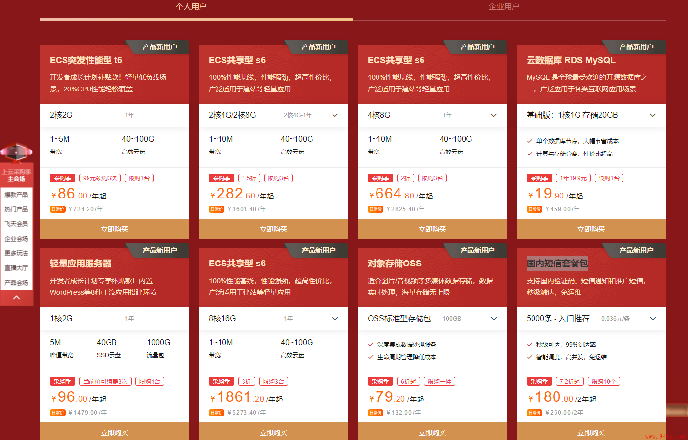Open 企业会场 in side navigation

[x=16, y=239]
